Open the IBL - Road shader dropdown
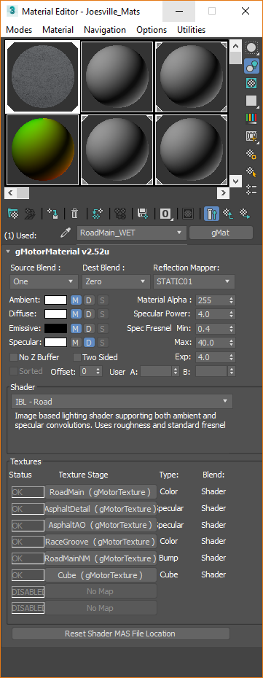 pos(122,402)
